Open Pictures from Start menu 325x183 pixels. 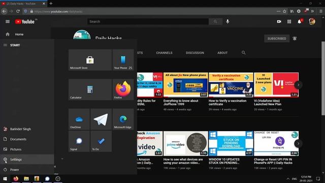click(x=27, y=149)
